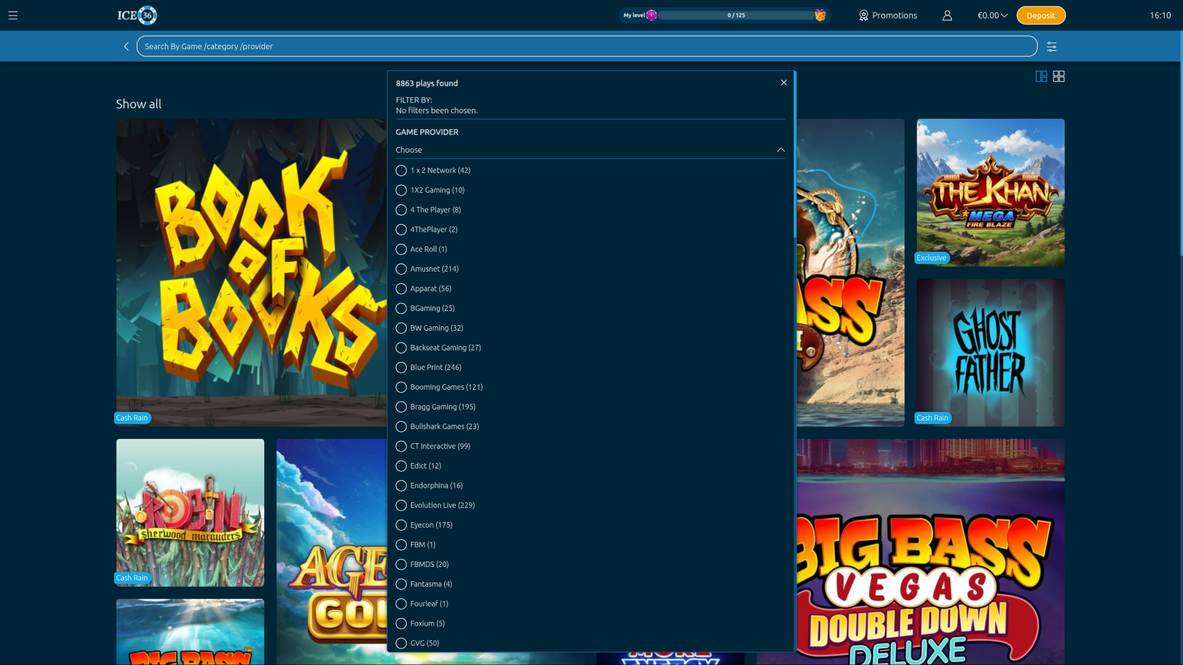The image size is (1183, 665).
Task: Select Amusnet provider radio button
Action: pyautogui.click(x=401, y=269)
